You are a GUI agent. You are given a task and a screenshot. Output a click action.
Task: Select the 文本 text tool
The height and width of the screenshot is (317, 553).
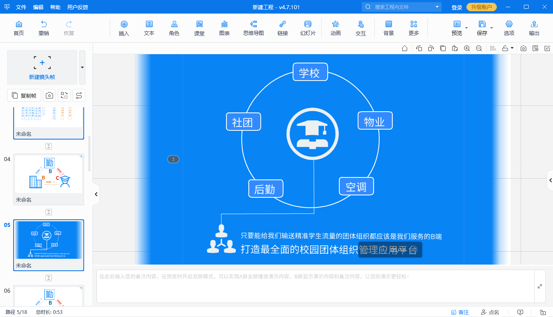click(149, 28)
